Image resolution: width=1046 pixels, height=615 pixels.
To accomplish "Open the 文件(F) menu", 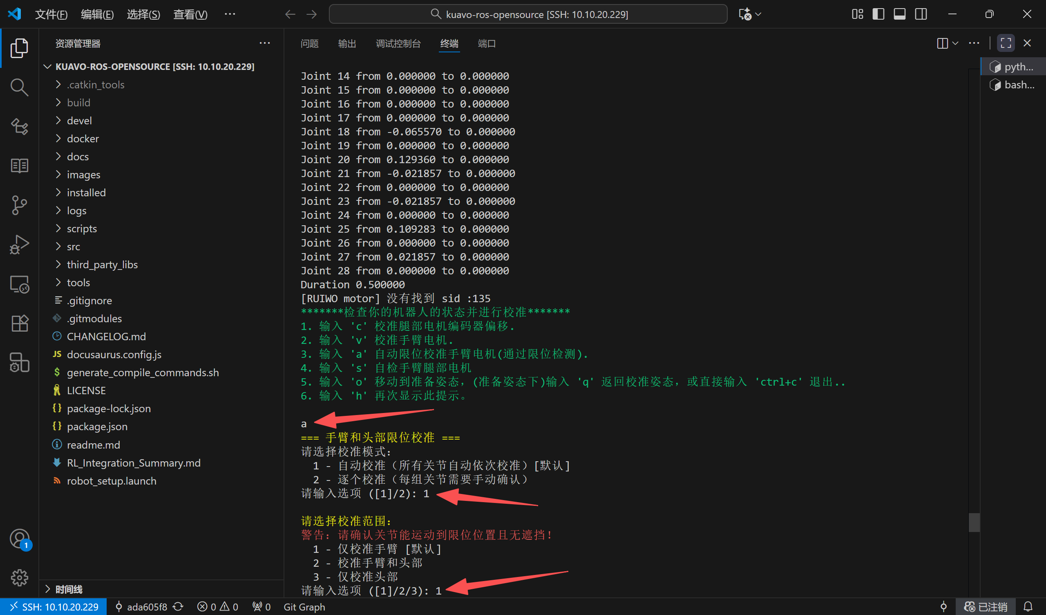I will (x=51, y=15).
